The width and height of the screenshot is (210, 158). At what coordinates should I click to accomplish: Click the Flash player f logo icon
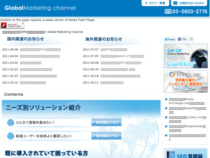coord(4,25)
